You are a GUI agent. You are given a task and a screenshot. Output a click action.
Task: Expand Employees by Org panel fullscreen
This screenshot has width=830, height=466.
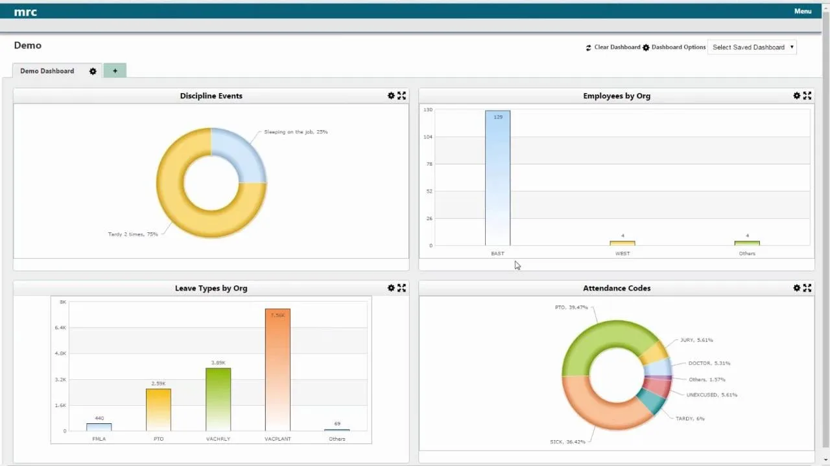[807, 96]
